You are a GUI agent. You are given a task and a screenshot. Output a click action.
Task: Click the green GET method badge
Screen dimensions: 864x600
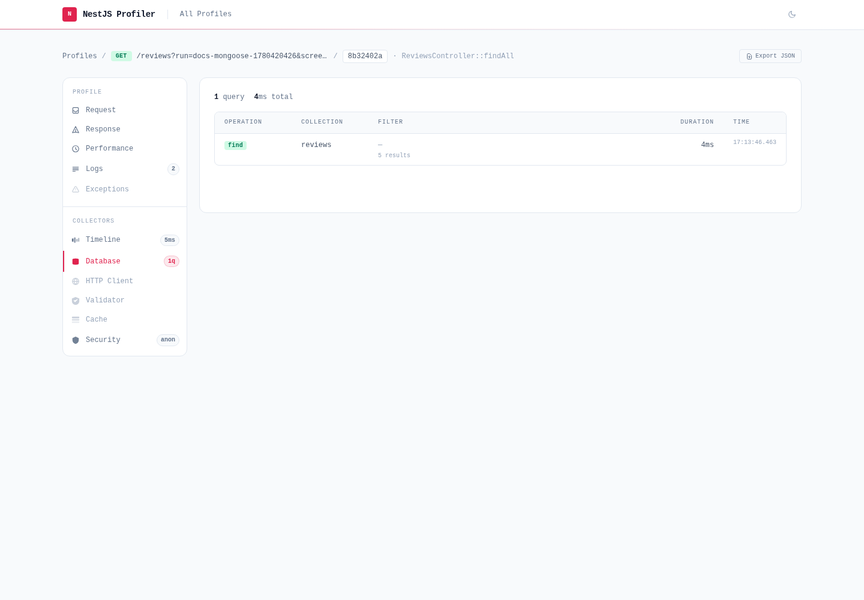click(x=121, y=56)
